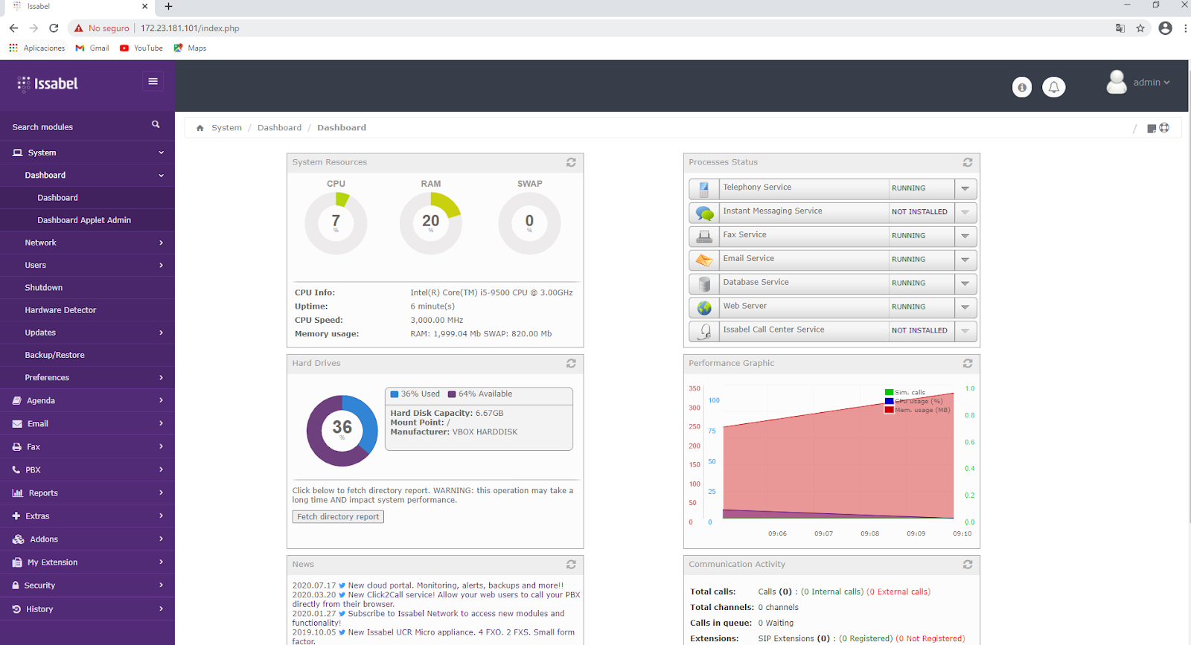Image resolution: width=1191 pixels, height=645 pixels.
Task: Click the Telephony Service icon
Action: 704,189
